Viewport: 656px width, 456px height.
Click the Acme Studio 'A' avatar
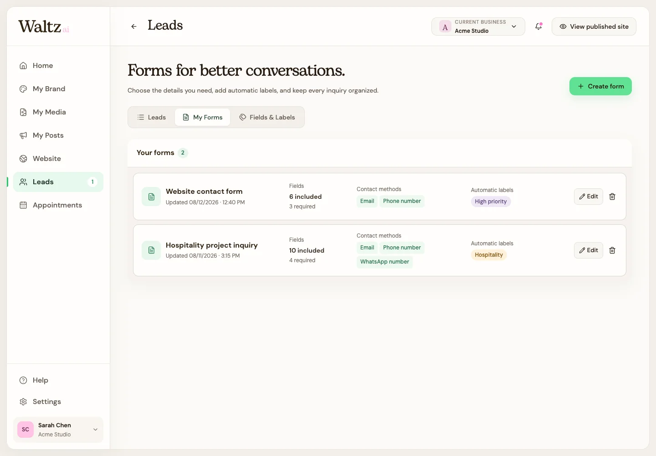pyautogui.click(x=445, y=26)
